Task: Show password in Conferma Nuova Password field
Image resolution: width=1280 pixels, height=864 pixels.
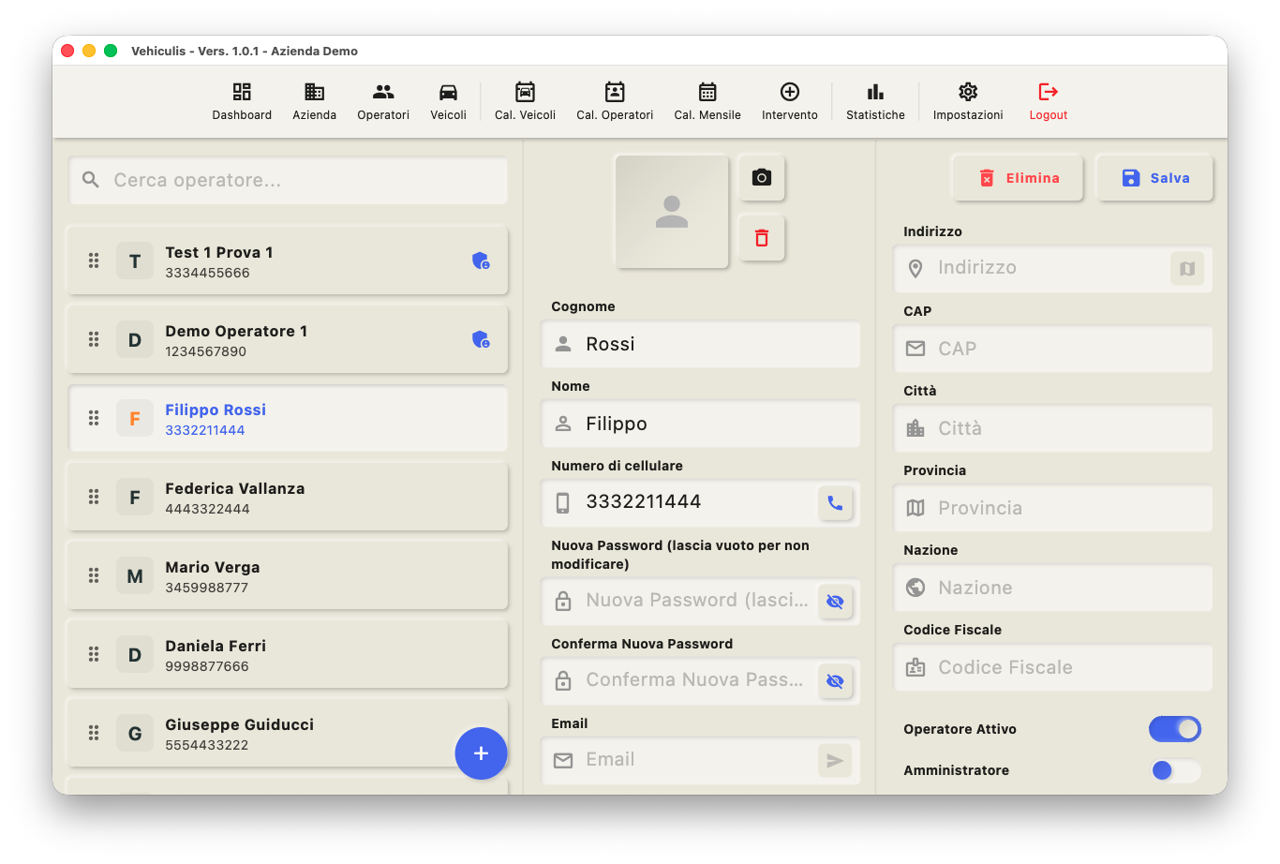Action: tap(835, 681)
